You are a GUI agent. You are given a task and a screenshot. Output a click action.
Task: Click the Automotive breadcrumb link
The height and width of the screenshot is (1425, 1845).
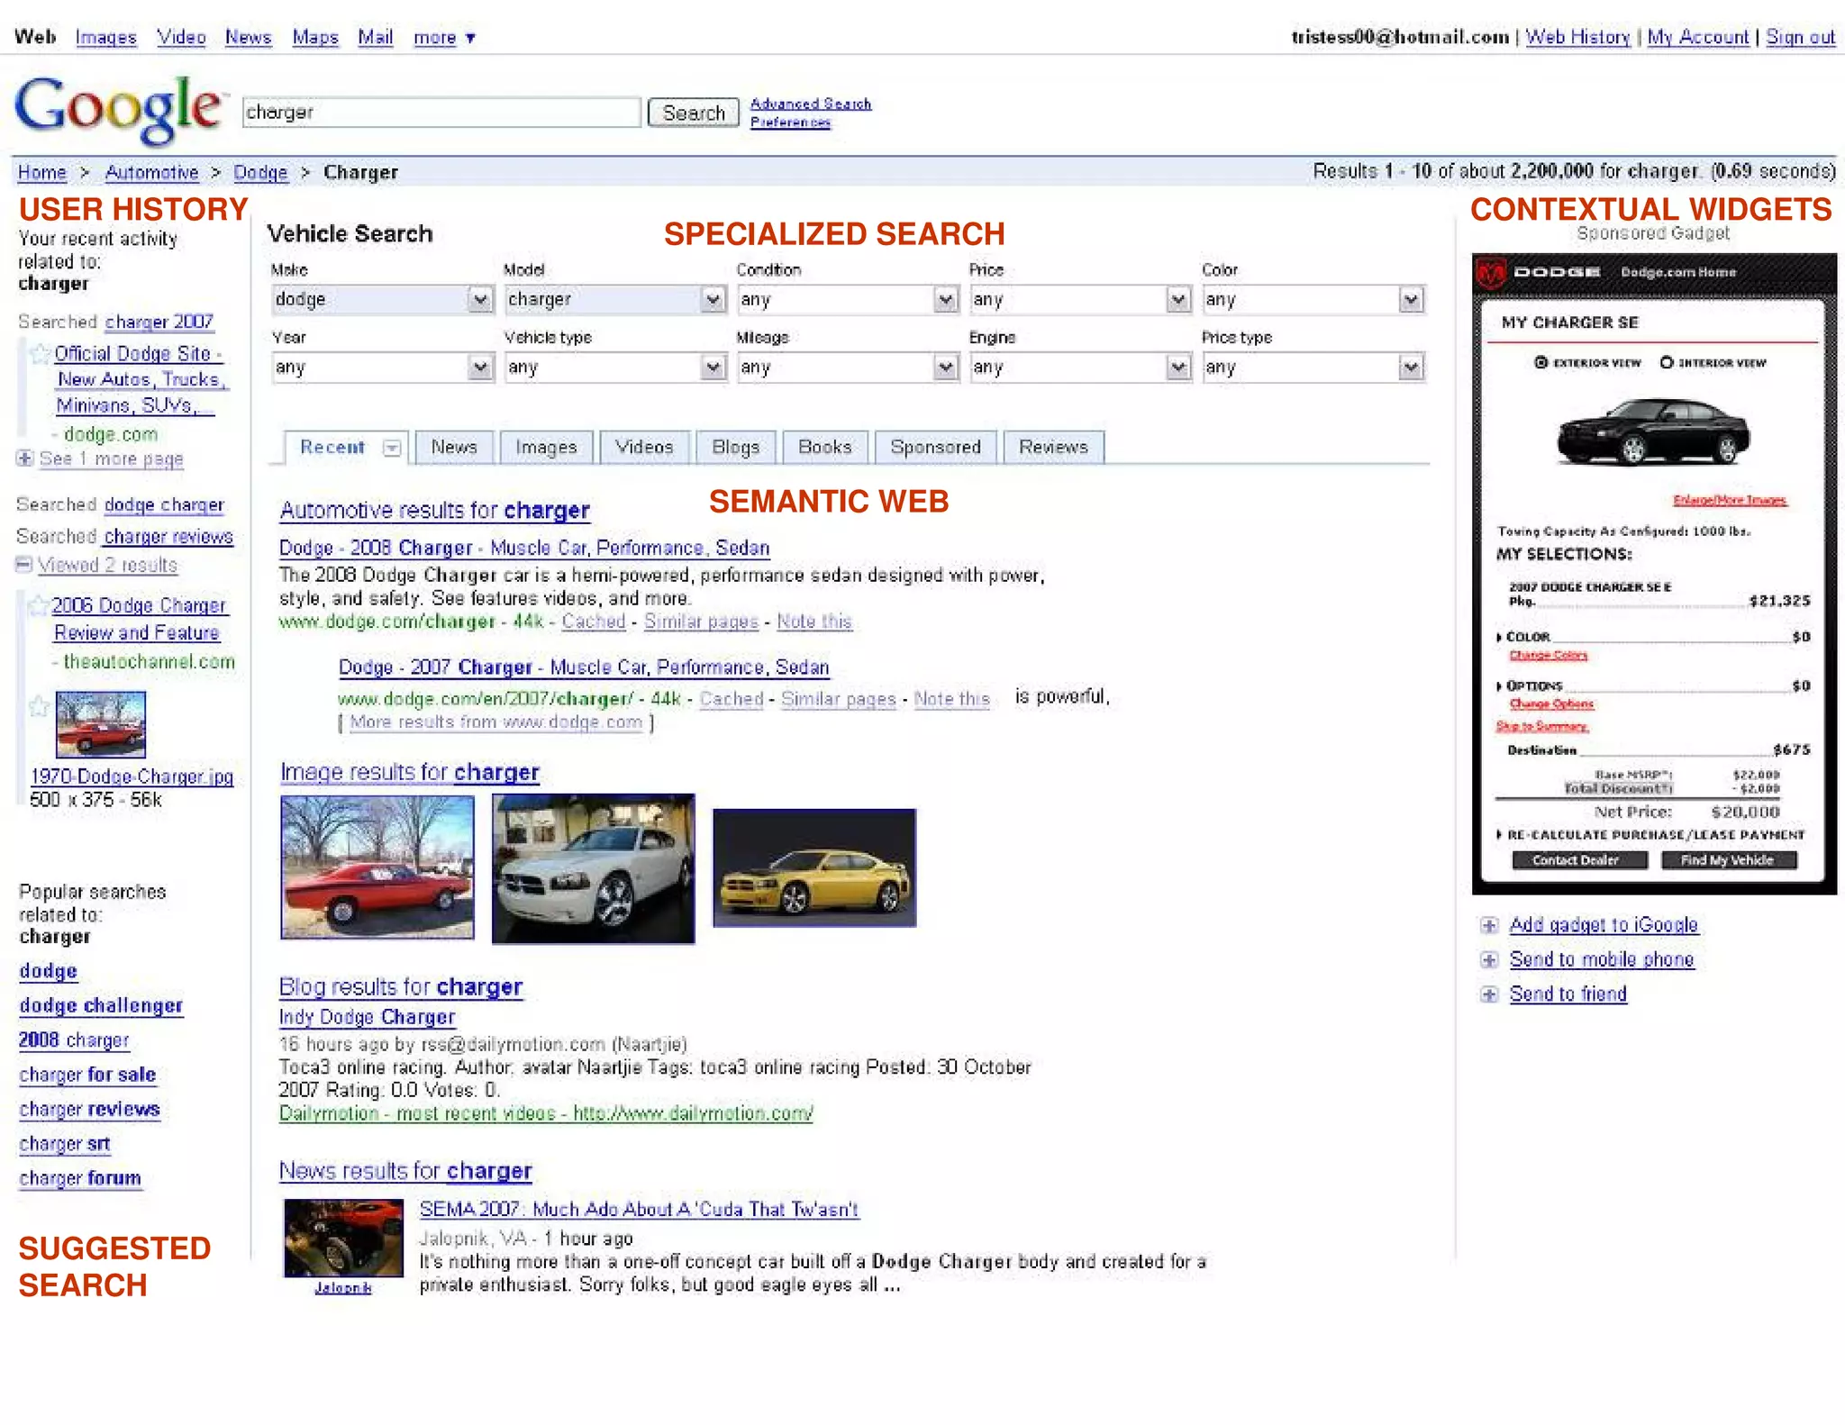pos(152,172)
